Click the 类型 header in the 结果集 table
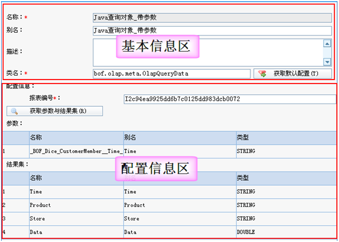 coord(286,178)
